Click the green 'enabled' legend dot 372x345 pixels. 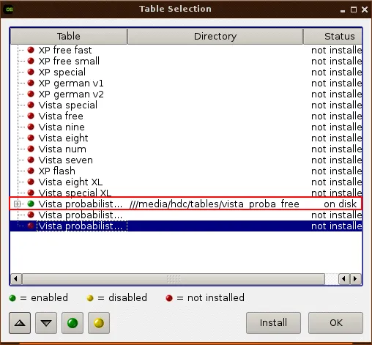pyautogui.click(x=12, y=298)
